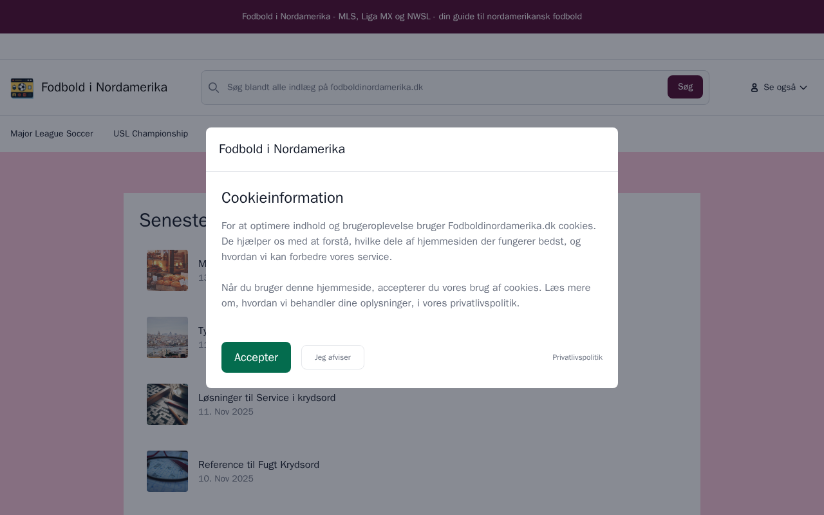Open the Major League Soccer menu item

point(51,134)
